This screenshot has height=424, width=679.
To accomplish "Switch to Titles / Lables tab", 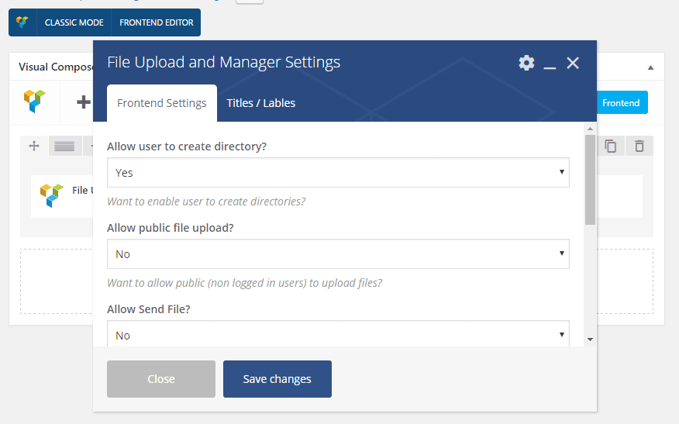I will (x=260, y=103).
